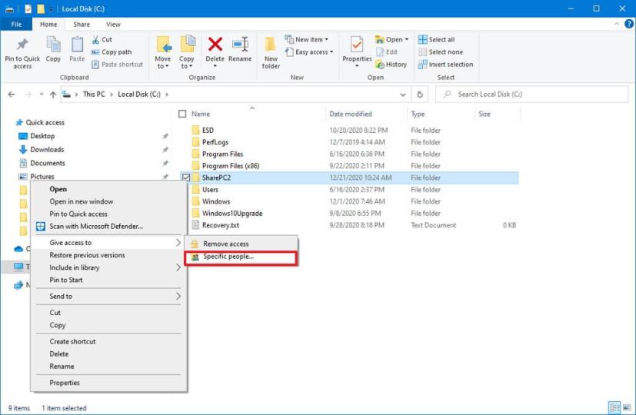636x415 pixels.
Task: Click the Up one level arrow
Action: tap(53, 95)
